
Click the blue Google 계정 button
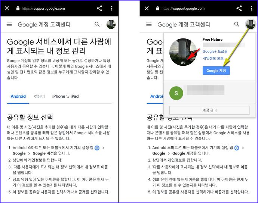coord(216,71)
